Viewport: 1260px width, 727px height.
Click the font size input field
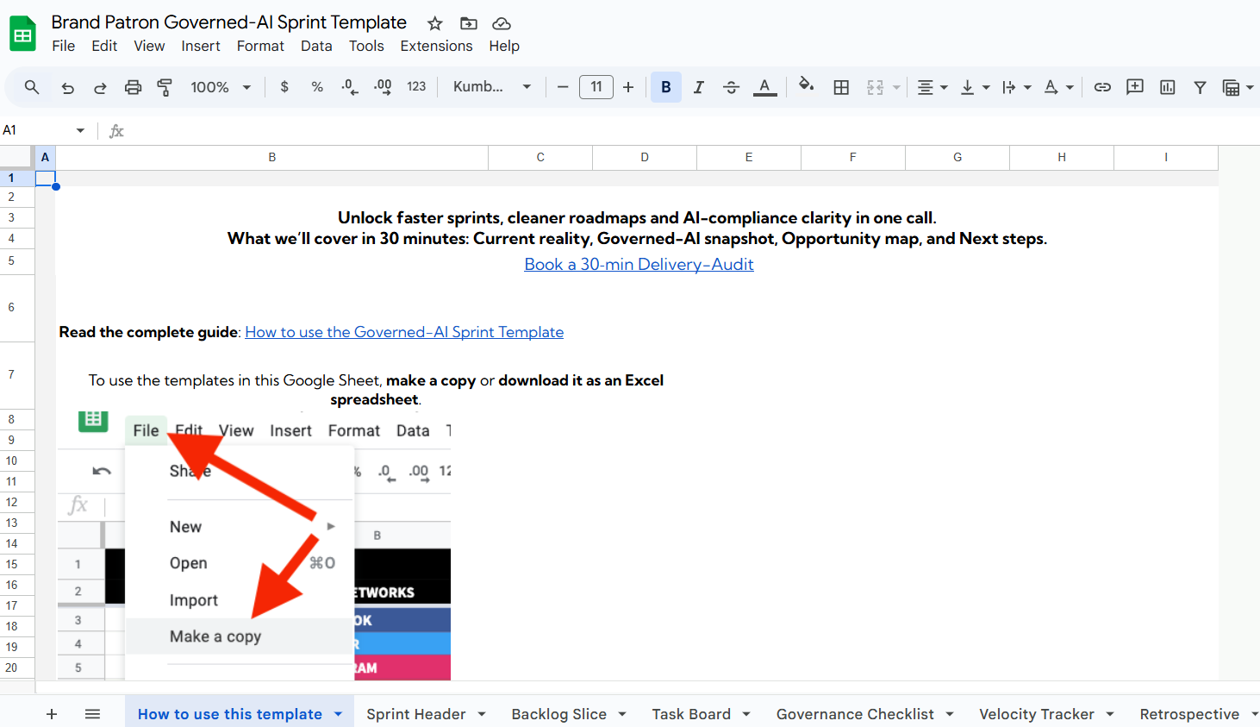(596, 87)
